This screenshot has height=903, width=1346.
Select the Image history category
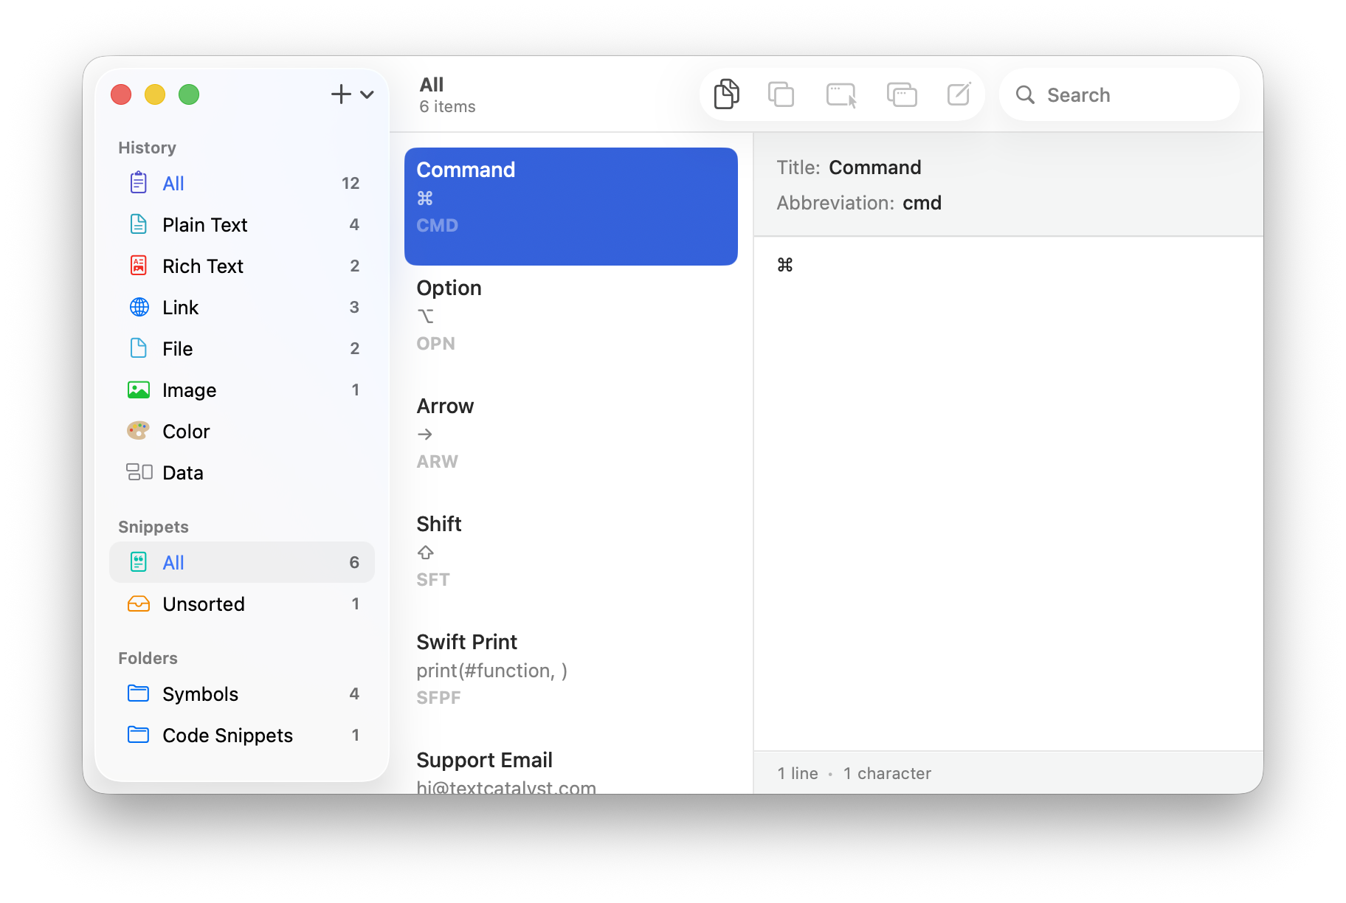[x=189, y=390]
